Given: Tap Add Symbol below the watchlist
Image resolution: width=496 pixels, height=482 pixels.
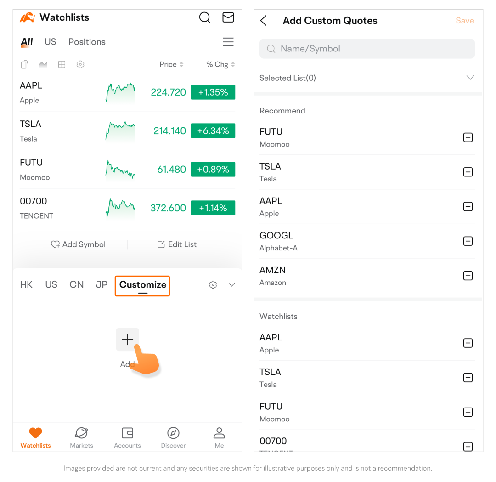Looking at the screenshot, I should coord(78,244).
